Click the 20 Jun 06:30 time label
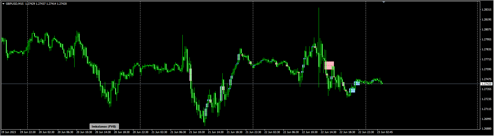Screen dimensions: 494x136 pos(65,132)
